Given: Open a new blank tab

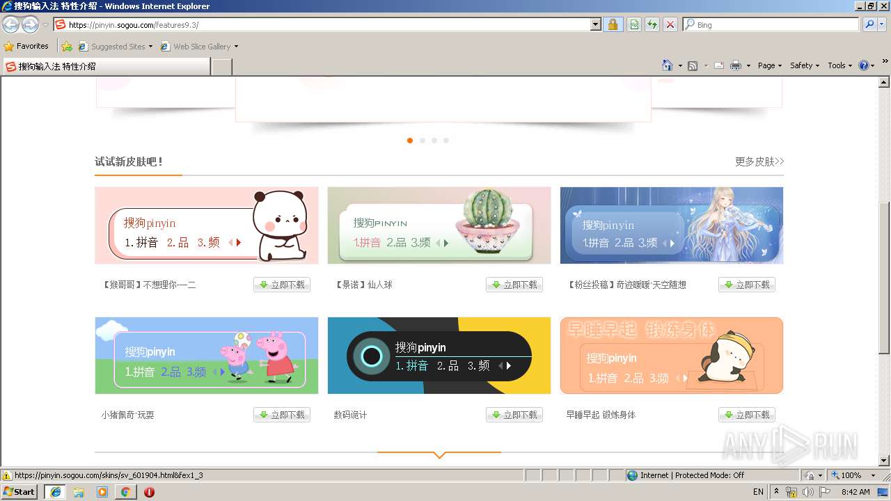Looking at the screenshot, I should point(221,67).
